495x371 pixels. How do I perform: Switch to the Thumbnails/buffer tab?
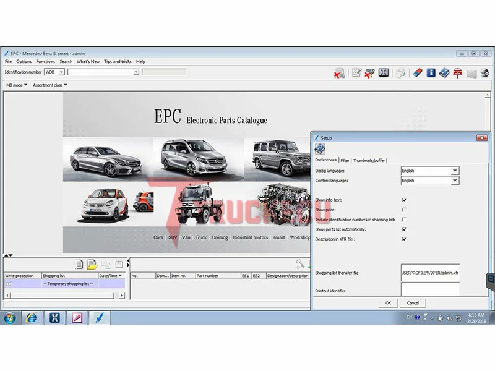[x=369, y=160]
